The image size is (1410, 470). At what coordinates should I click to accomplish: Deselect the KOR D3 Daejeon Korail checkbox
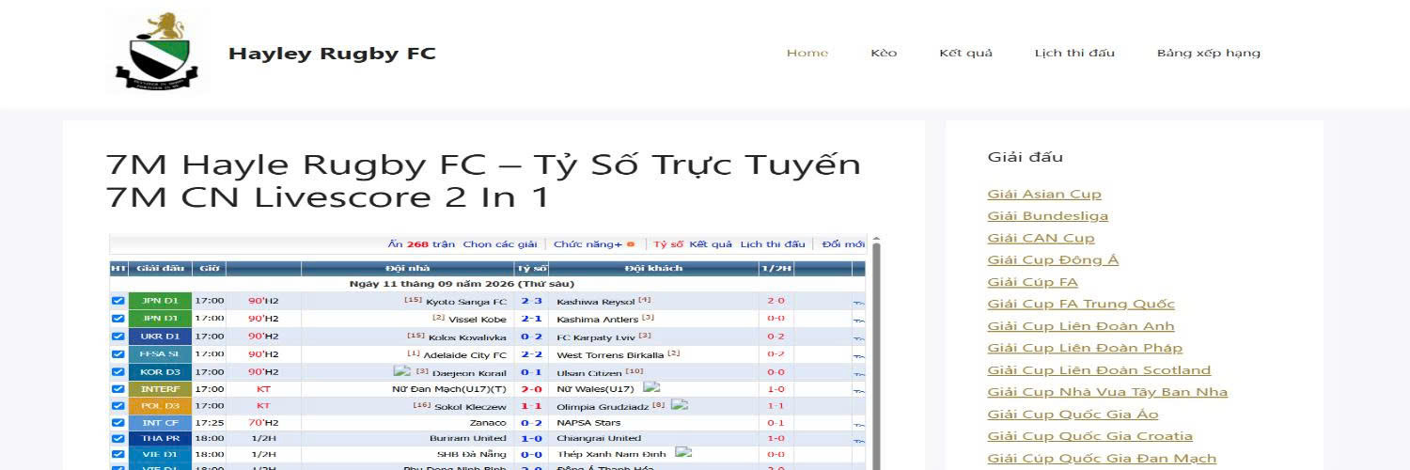tap(117, 371)
